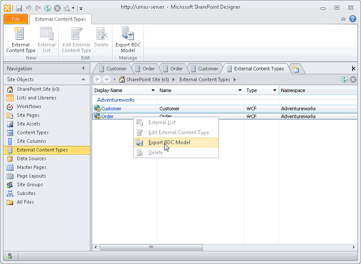Select Workflows in Site Objects
The height and width of the screenshot is (264, 361).
(x=29, y=106)
